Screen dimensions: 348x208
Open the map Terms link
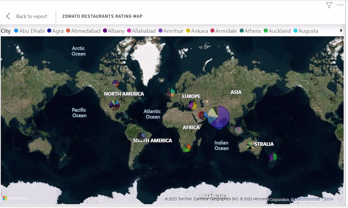328,199
